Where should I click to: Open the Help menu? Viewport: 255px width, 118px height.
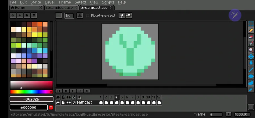(122, 2)
